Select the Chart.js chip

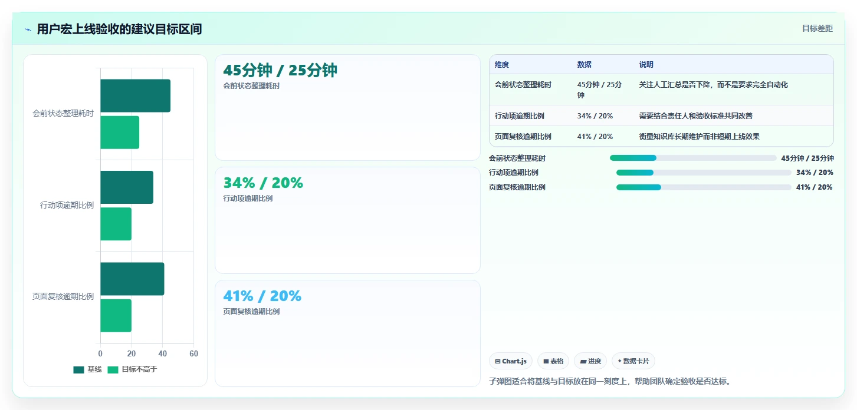click(x=511, y=361)
